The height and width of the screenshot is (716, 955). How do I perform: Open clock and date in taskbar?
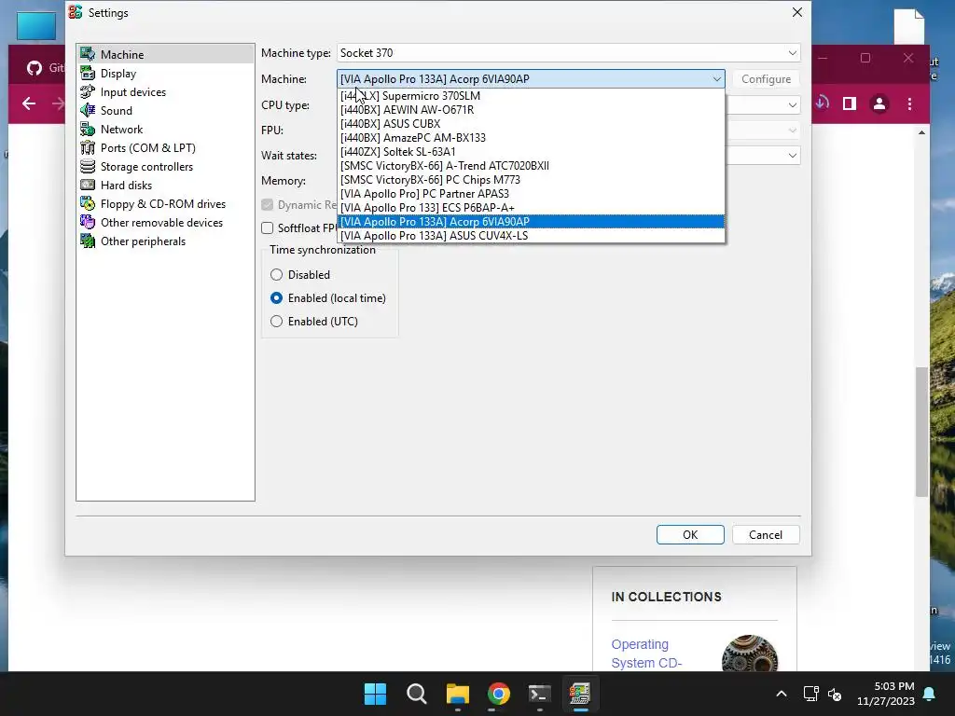[x=886, y=694]
